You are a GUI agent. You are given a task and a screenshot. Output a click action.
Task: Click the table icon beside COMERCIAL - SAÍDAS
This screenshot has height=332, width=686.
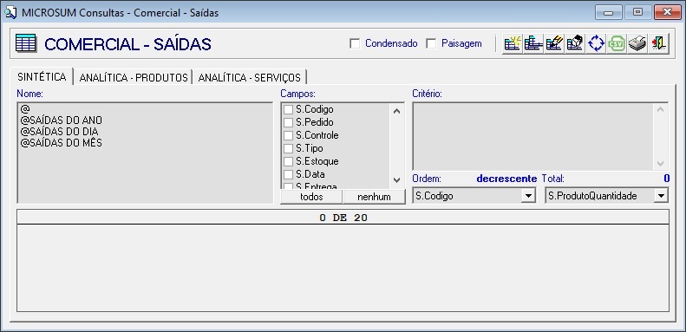click(x=26, y=43)
